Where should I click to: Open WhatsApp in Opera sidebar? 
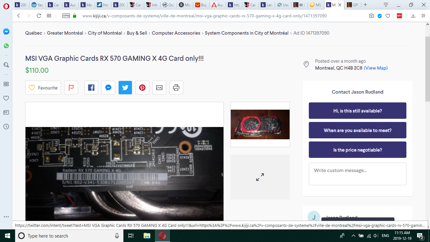tap(6, 46)
